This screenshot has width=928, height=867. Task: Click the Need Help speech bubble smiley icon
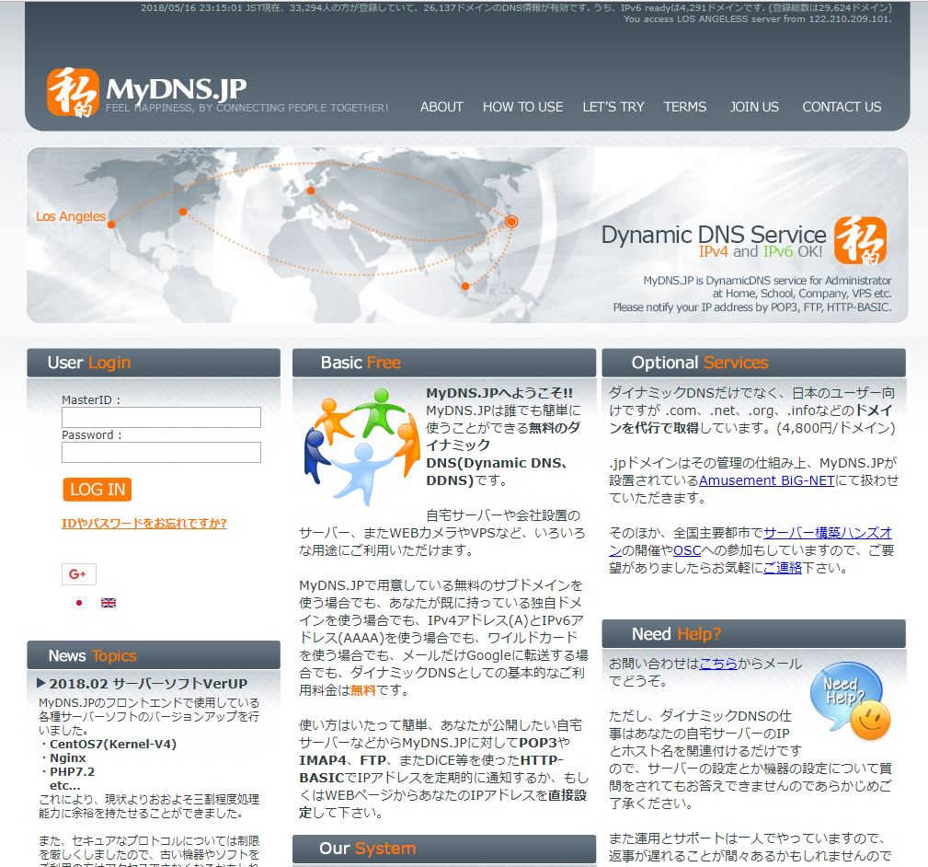(850, 700)
